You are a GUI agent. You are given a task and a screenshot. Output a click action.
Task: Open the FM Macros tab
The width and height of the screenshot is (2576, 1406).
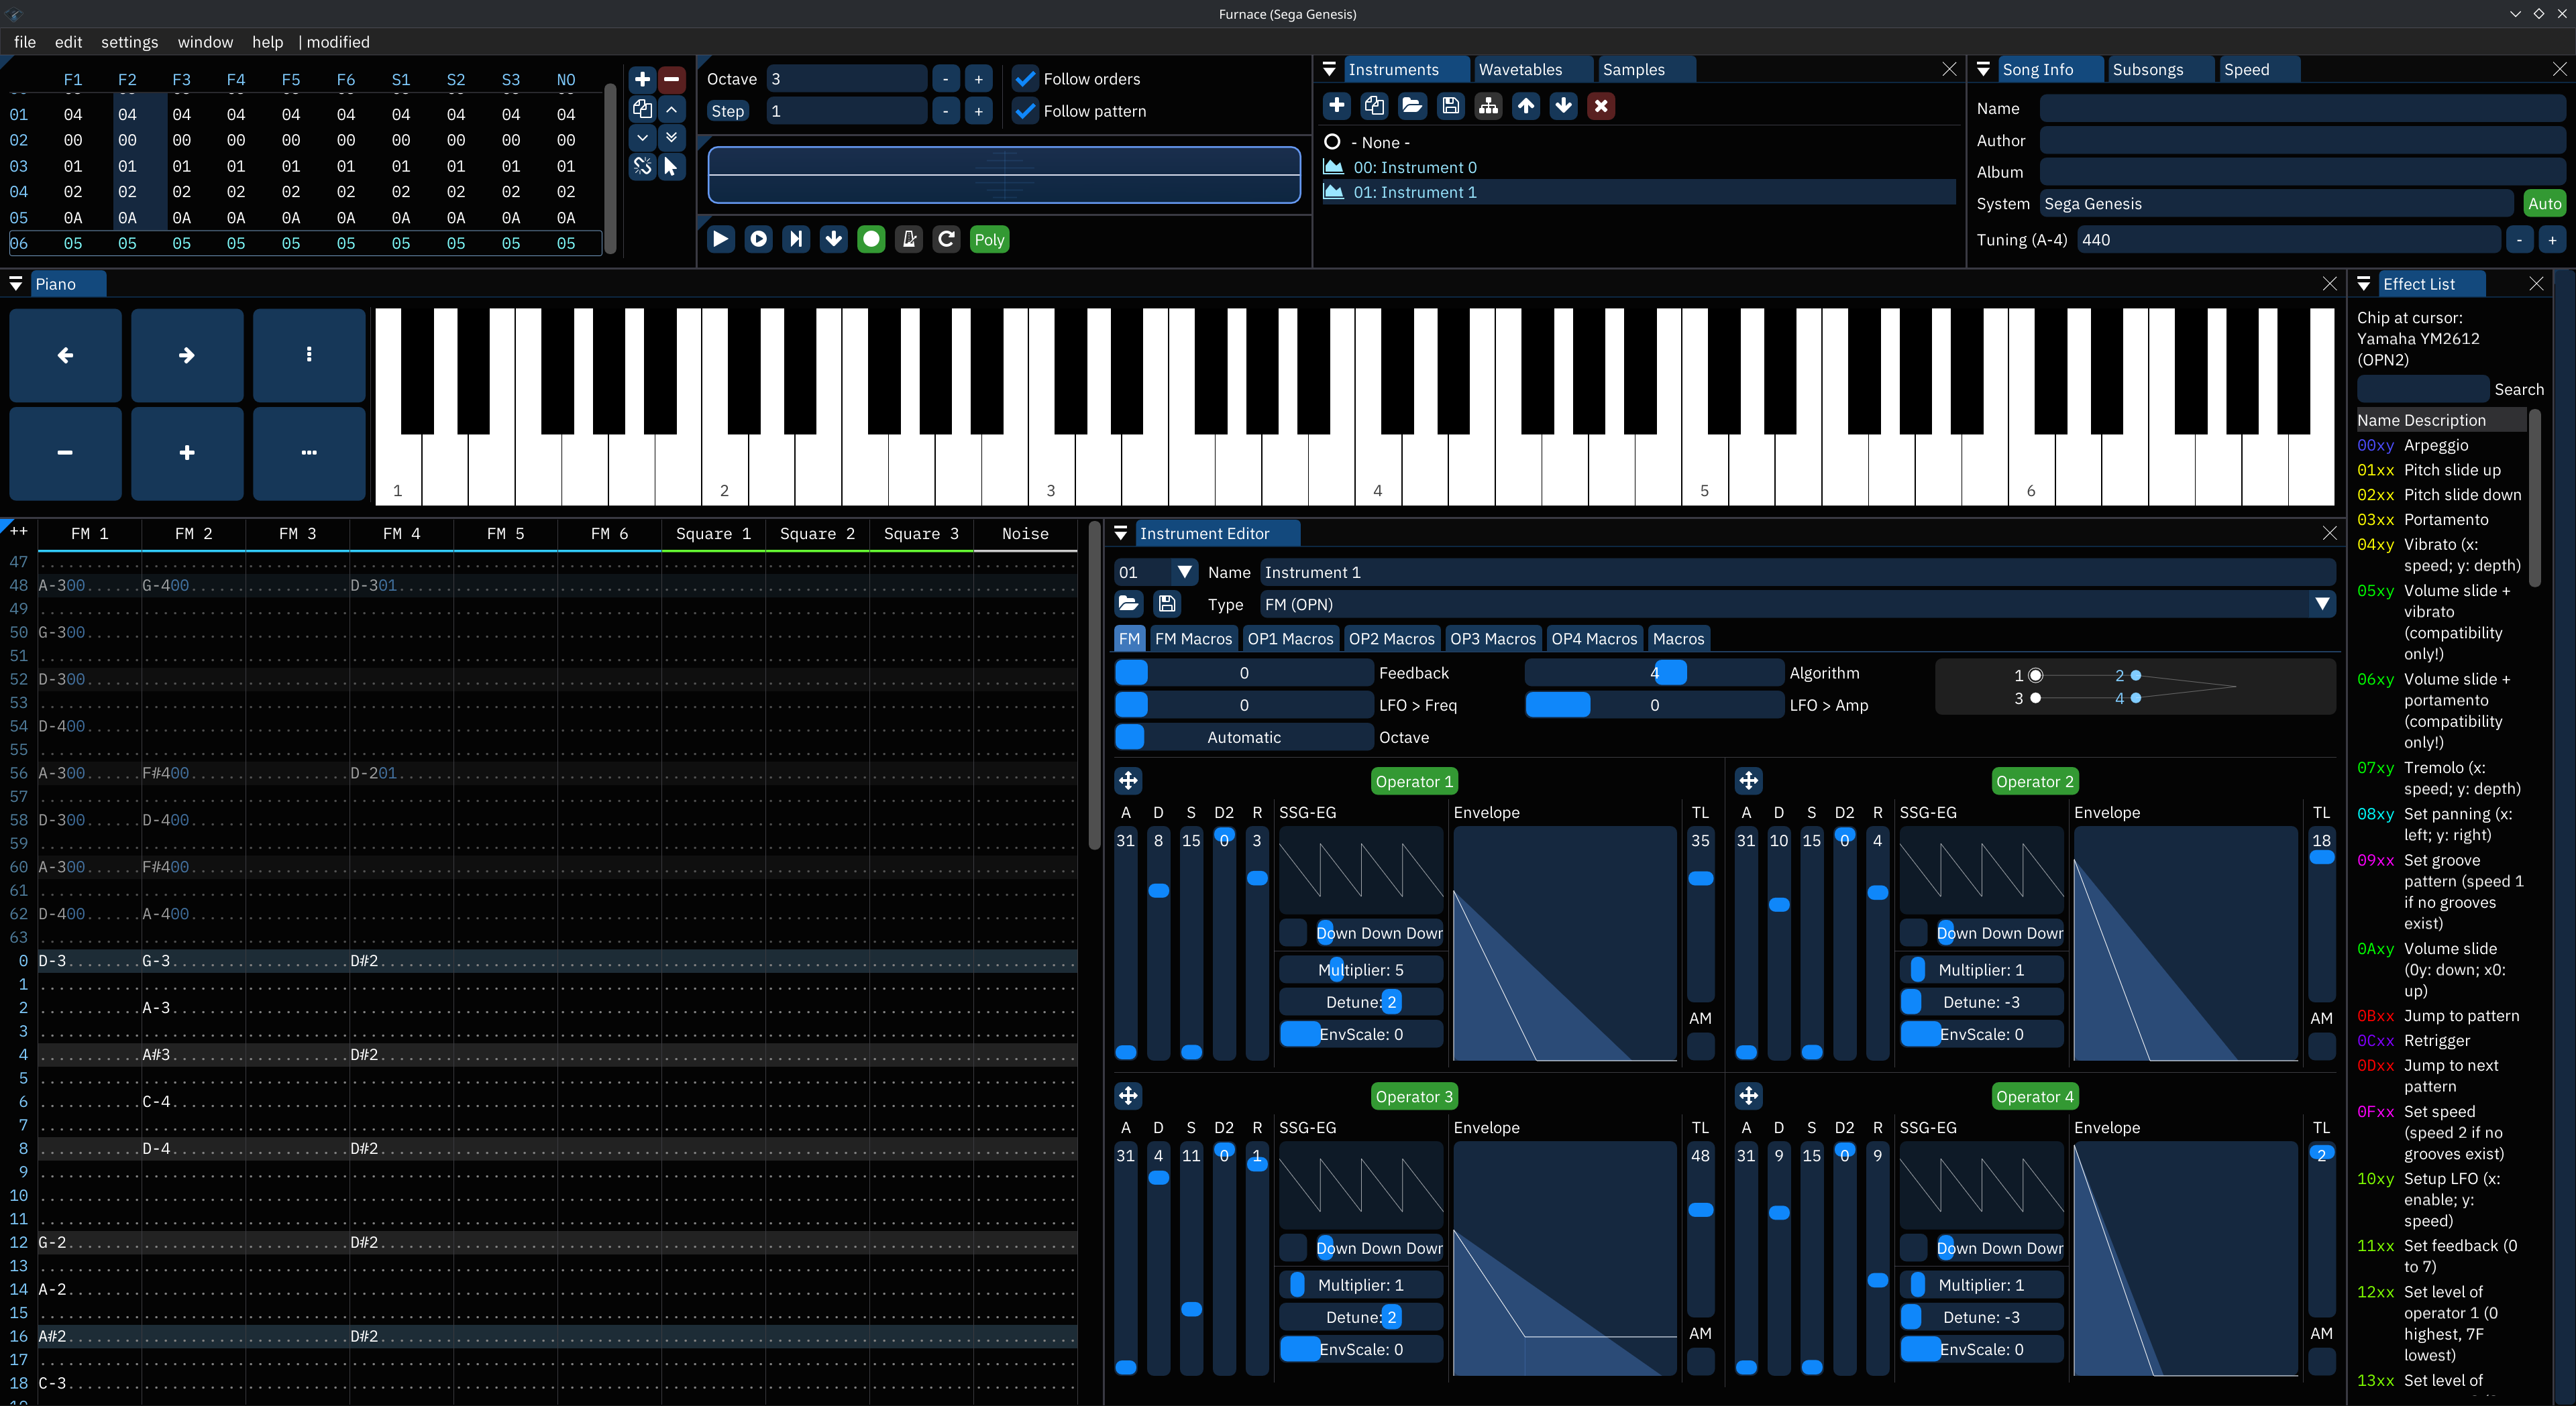click(x=1193, y=638)
